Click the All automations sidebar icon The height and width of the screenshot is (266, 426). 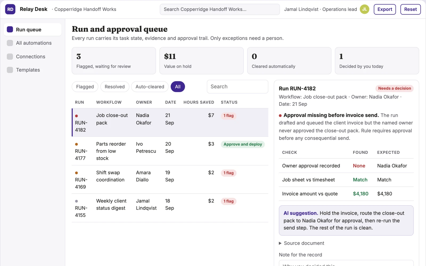pos(10,43)
